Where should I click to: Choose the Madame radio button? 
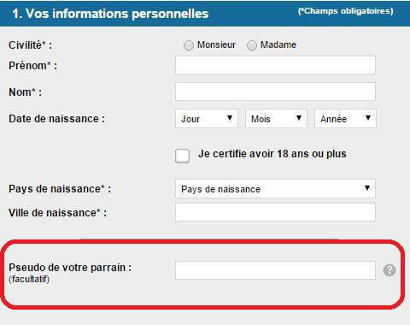252,45
